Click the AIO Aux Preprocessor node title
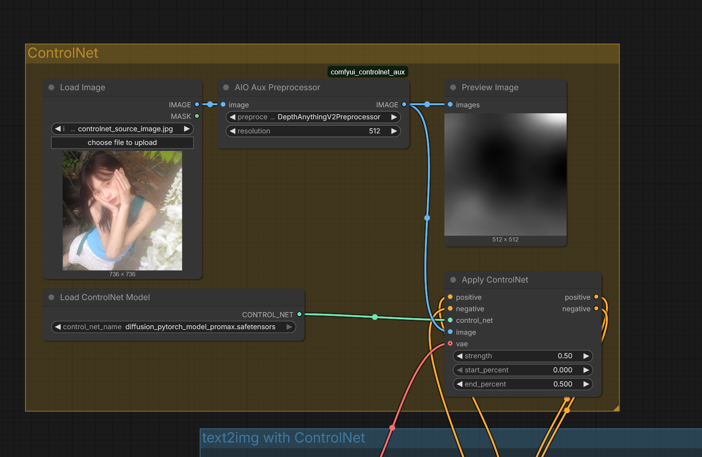 [x=278, y=87]
